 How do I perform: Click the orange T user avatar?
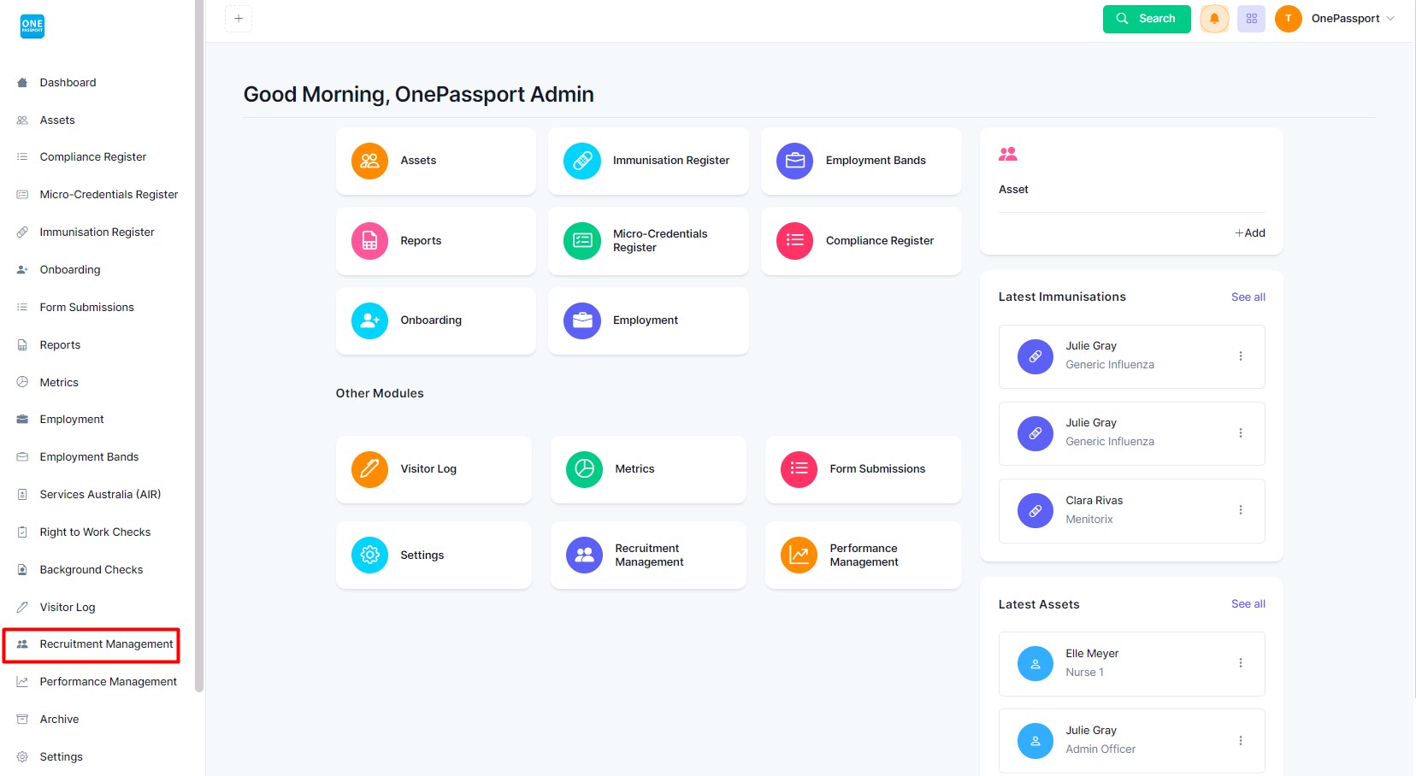[1288, 19]
